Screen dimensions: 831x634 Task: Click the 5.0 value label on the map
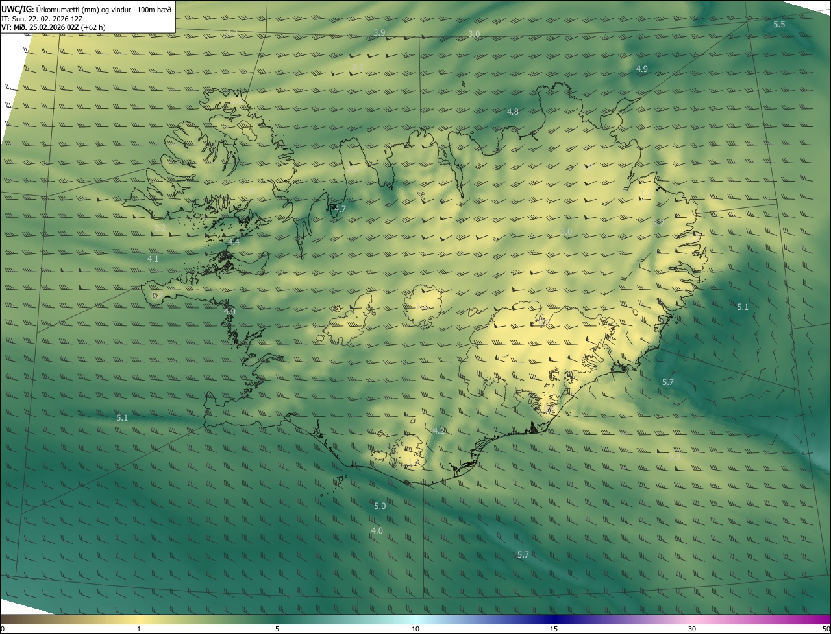tap(380, 506)
